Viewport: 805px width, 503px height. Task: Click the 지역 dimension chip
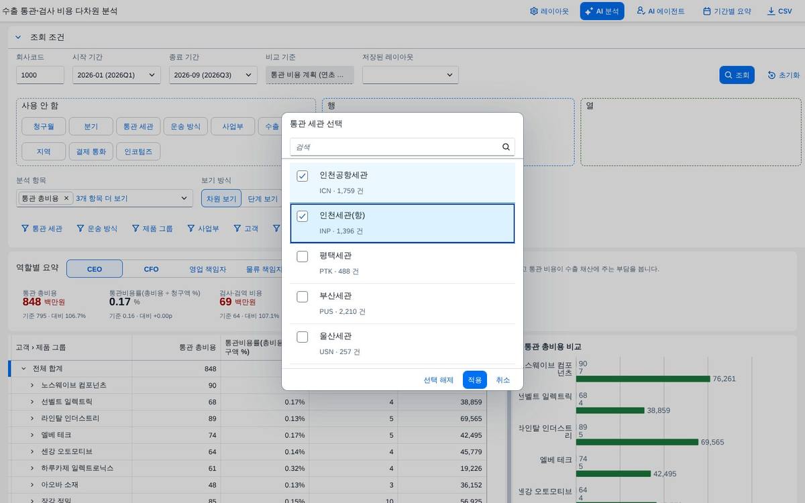pyautogui.click(x=44, y=152)
